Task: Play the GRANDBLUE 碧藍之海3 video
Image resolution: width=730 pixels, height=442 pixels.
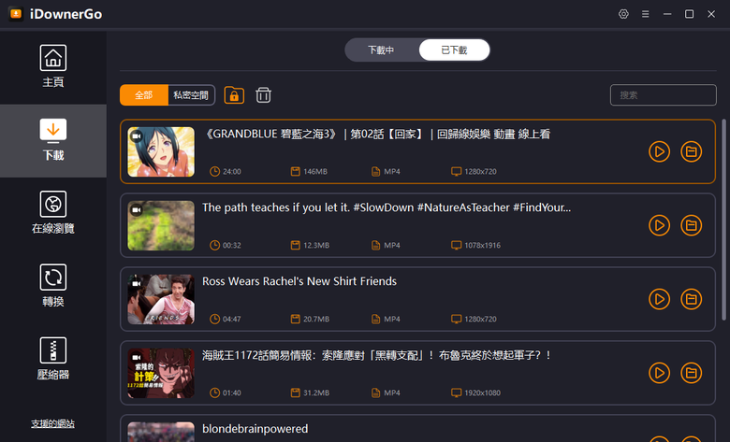Action: point(659,151)
